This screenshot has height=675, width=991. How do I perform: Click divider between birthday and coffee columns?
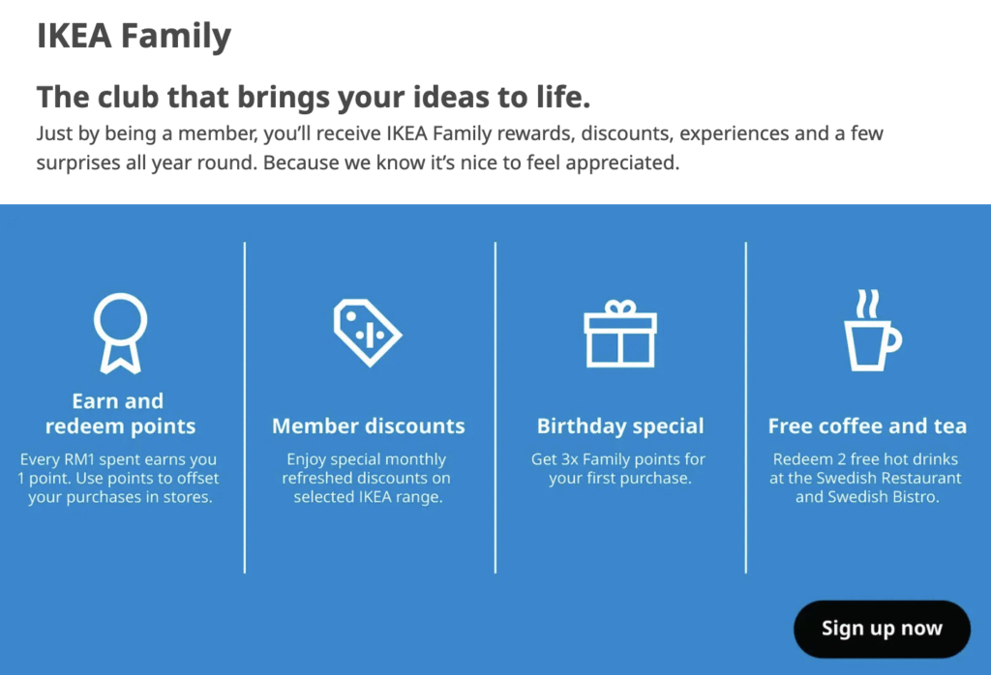746,406
